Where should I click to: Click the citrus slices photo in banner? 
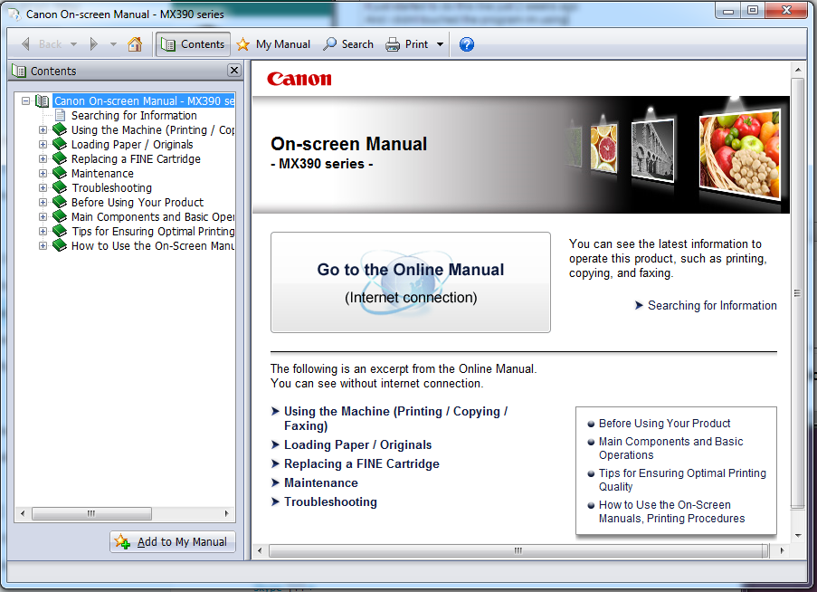(x=603, y=148)
